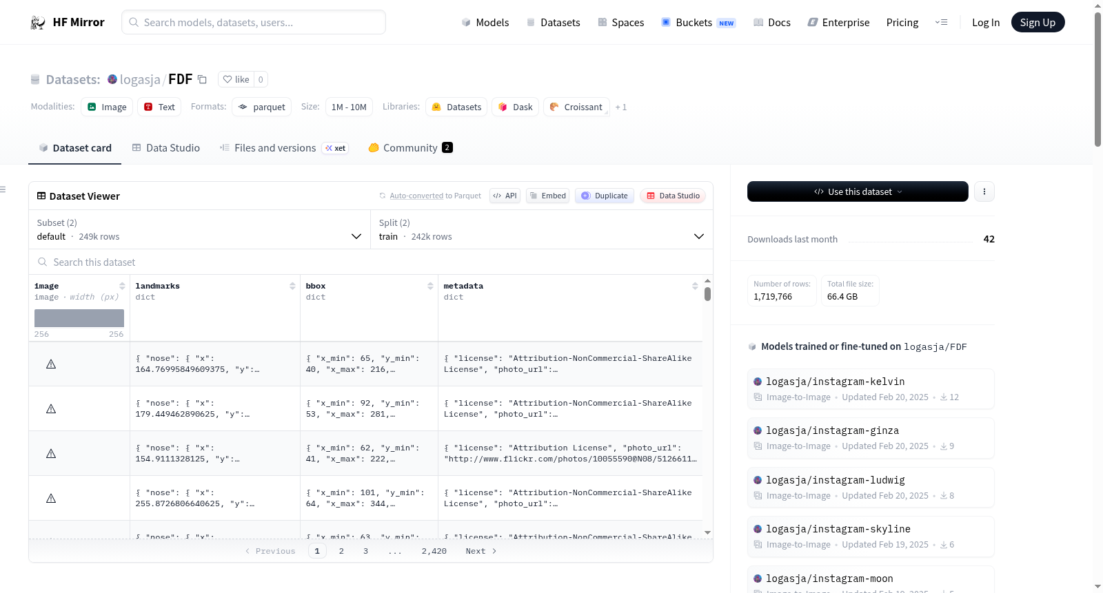Focus the Search models, datasets, users field
Viewport: 1103px width, 593px height.
[x=254, y=22]
